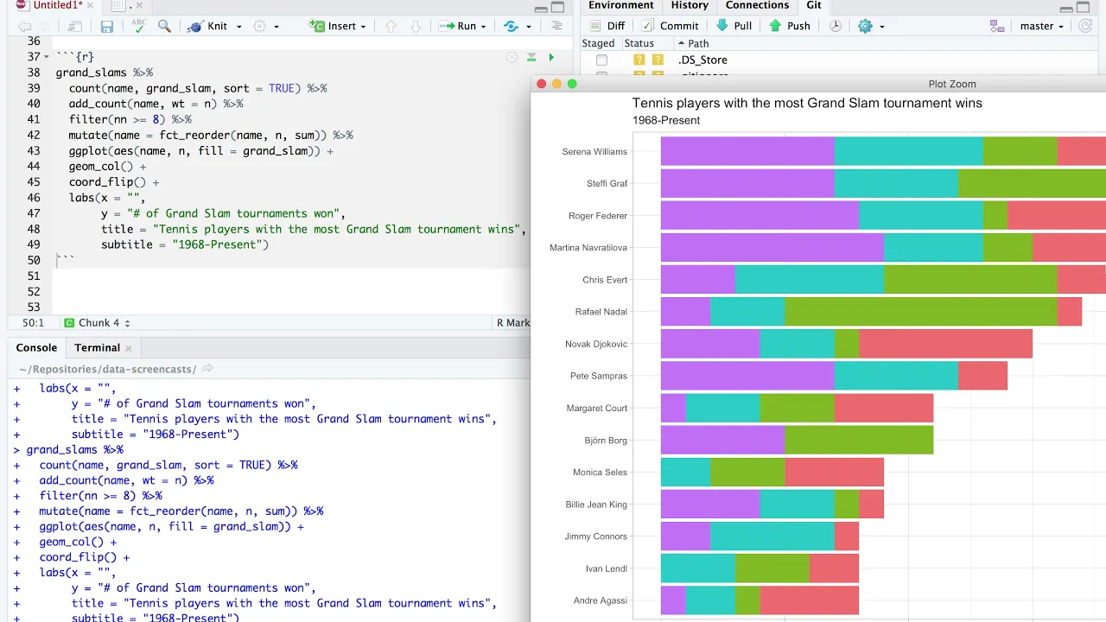1106x622 pixels.
Task: Switch to the Terminal tab
Action: pos(97,347)
